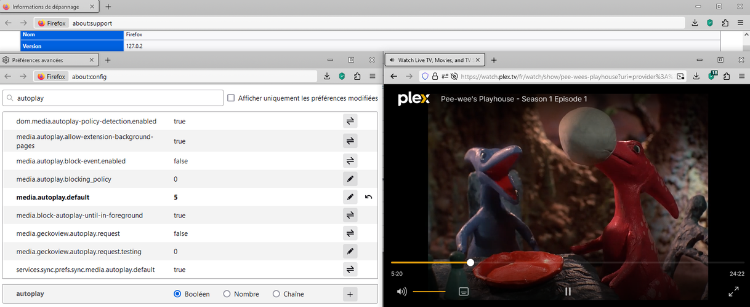Open subtitles settings in Plex player

point(464,291)
